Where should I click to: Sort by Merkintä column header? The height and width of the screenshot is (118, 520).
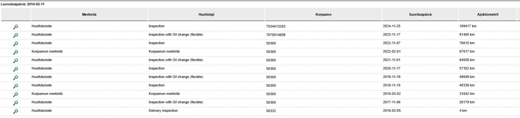(x=89, y=15)
